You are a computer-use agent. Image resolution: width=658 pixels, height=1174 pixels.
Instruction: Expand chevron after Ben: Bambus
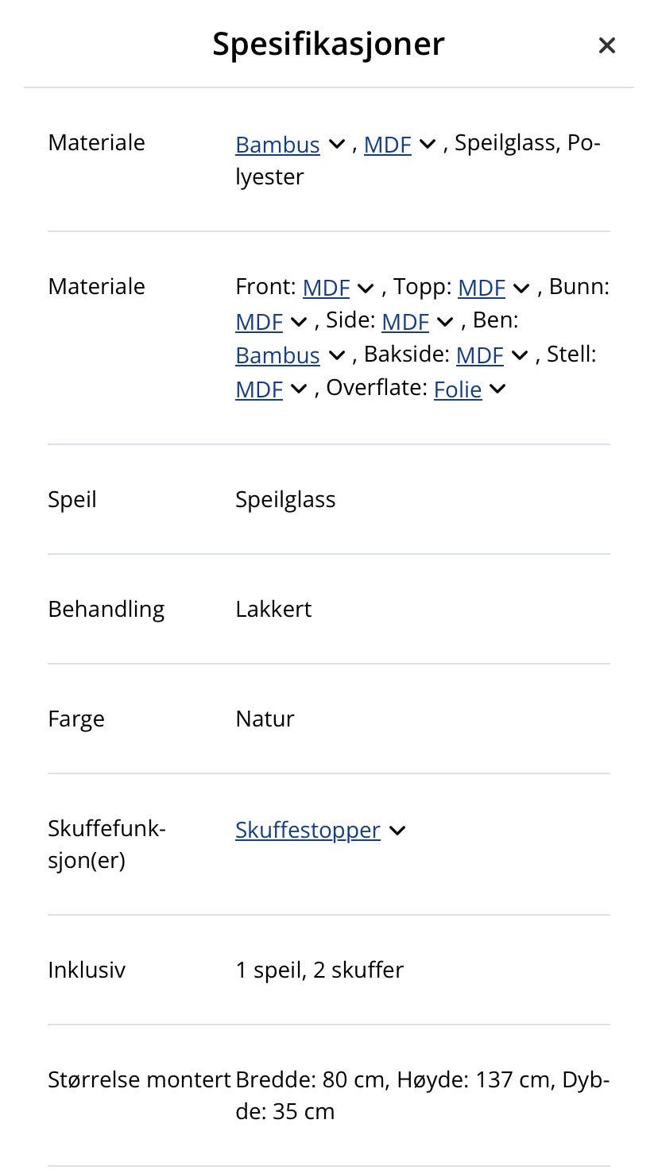[336, 355]
